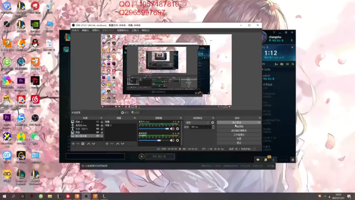Enable 工作室模式 studio mode button

pyautogui.click(x=239, y=135)
